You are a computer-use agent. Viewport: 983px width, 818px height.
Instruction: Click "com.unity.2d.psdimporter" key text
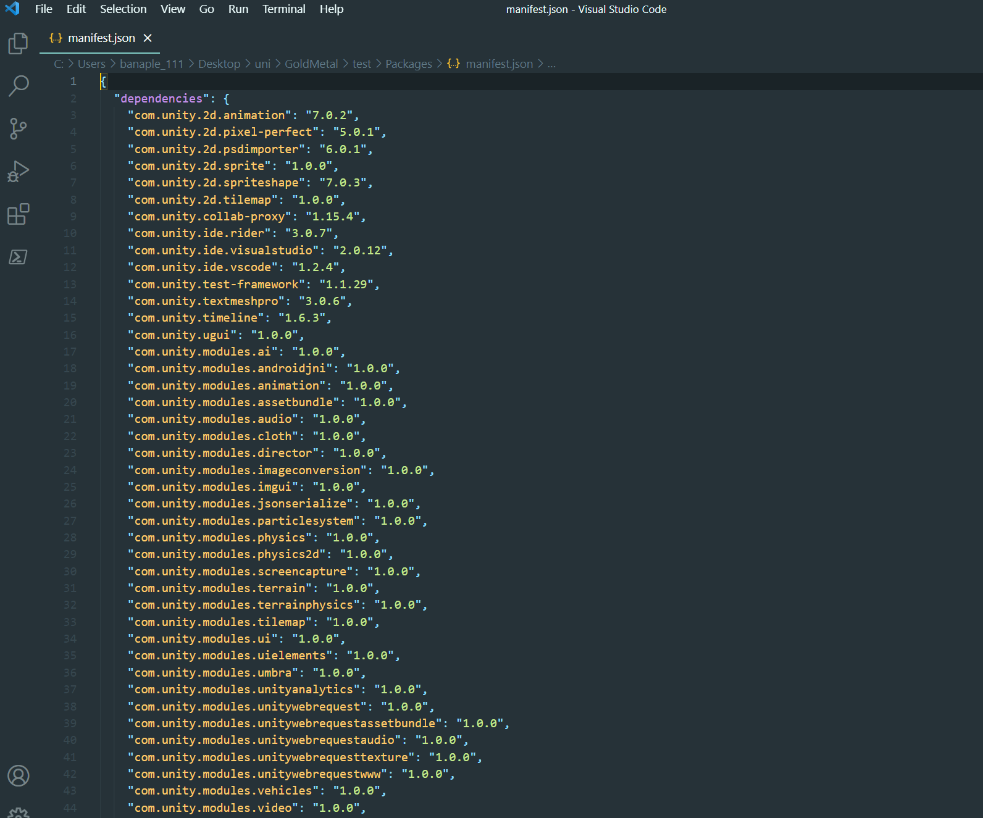216,149
